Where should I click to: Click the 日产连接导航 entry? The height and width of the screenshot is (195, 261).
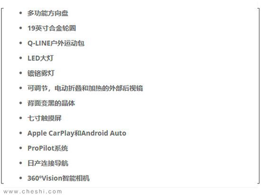pyautogui.click(x=48, y=163)
